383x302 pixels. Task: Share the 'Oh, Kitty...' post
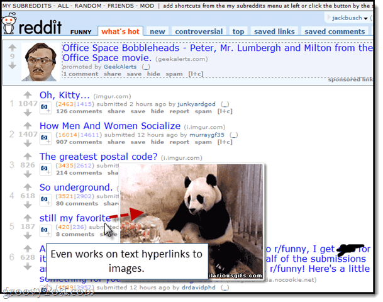(x=116, y=111)
